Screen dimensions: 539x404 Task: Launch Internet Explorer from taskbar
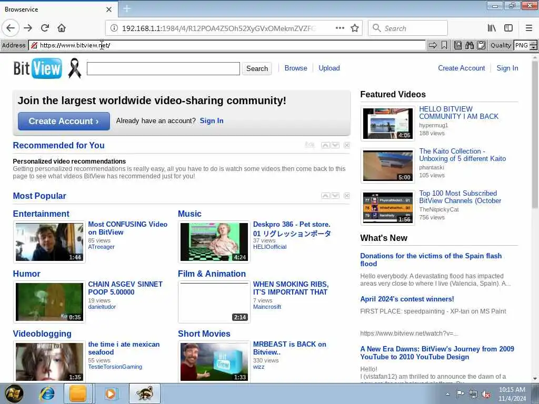pyautogui.click(x=46, y=393)
